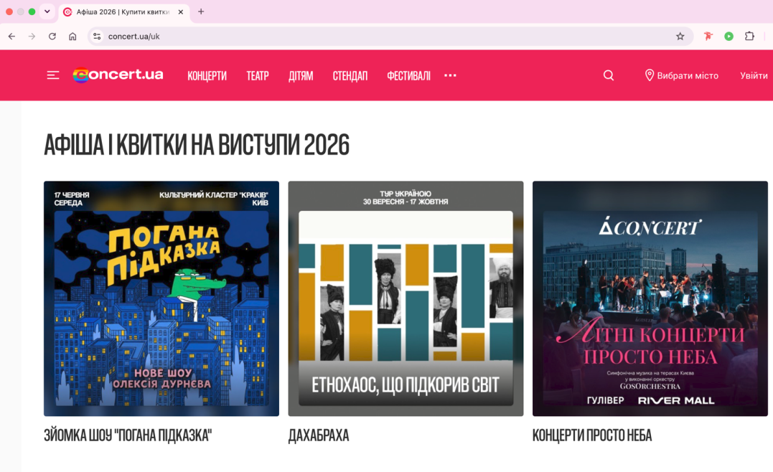This screenshot has height=472, width=773.
Task: Reload the current page
Action: tap(52, 37)
